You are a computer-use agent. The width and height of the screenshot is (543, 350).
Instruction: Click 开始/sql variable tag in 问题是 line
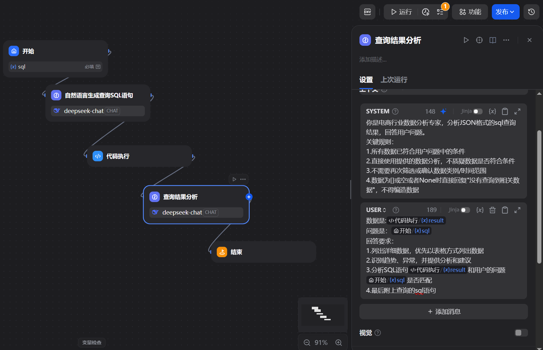coord(411,231)
